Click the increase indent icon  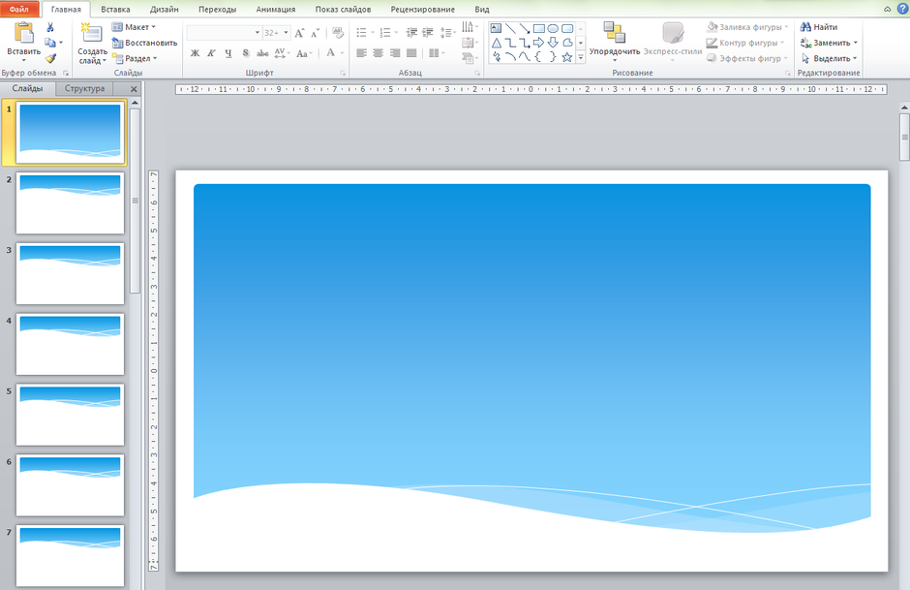428,33
